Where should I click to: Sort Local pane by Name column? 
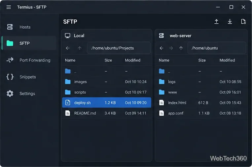[x=70, y=60]
